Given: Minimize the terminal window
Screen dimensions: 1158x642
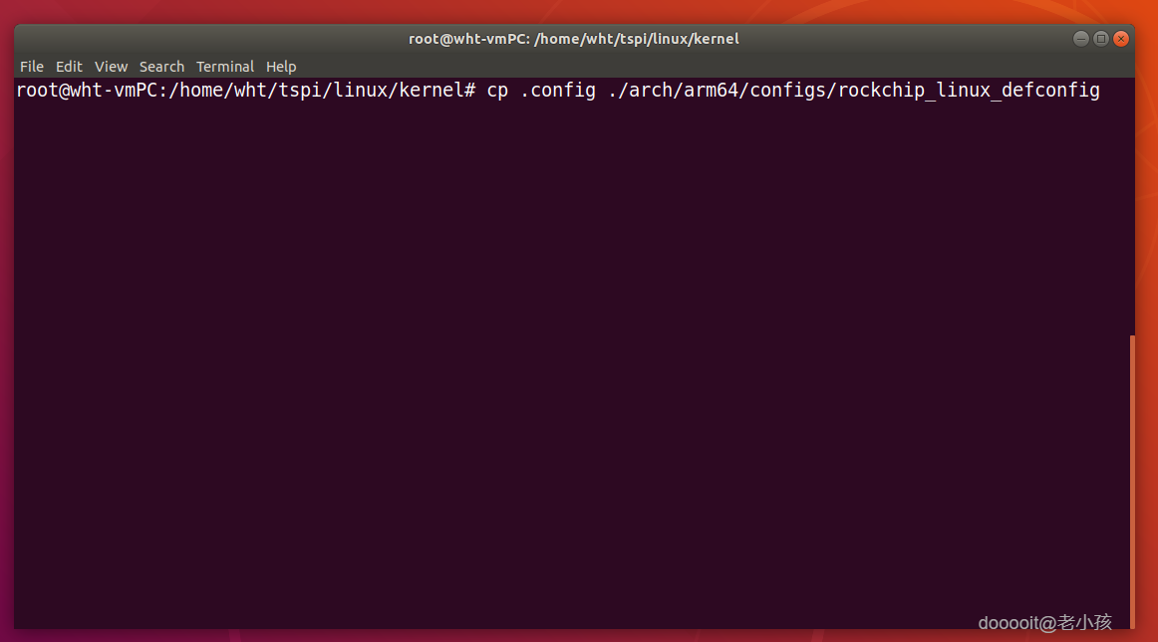Looking at the screenshot, I should point(1081,39).
